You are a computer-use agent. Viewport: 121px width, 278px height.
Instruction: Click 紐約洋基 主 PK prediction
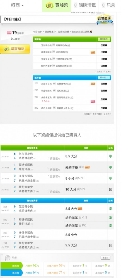point(76,225)
